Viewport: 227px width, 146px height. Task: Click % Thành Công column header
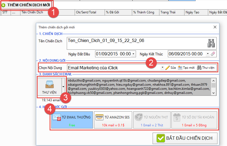point(146,13)
